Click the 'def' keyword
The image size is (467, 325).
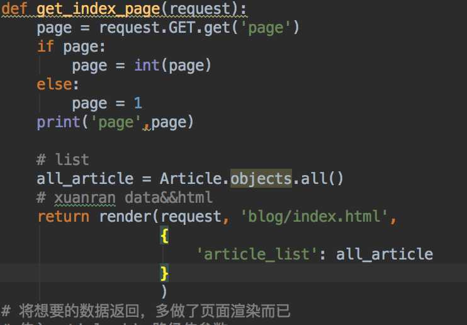[x=14, y=8]
